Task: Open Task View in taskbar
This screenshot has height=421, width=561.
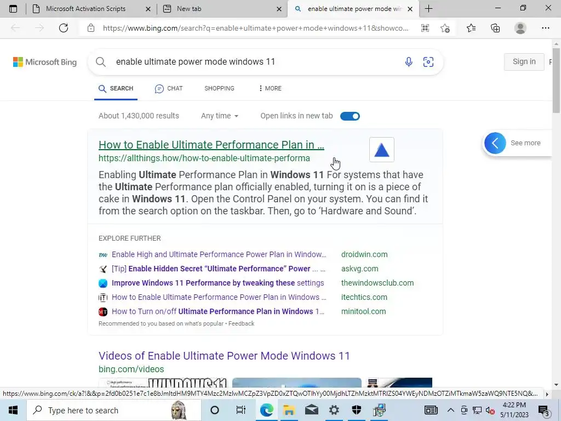Action: (x=241, y=410)
